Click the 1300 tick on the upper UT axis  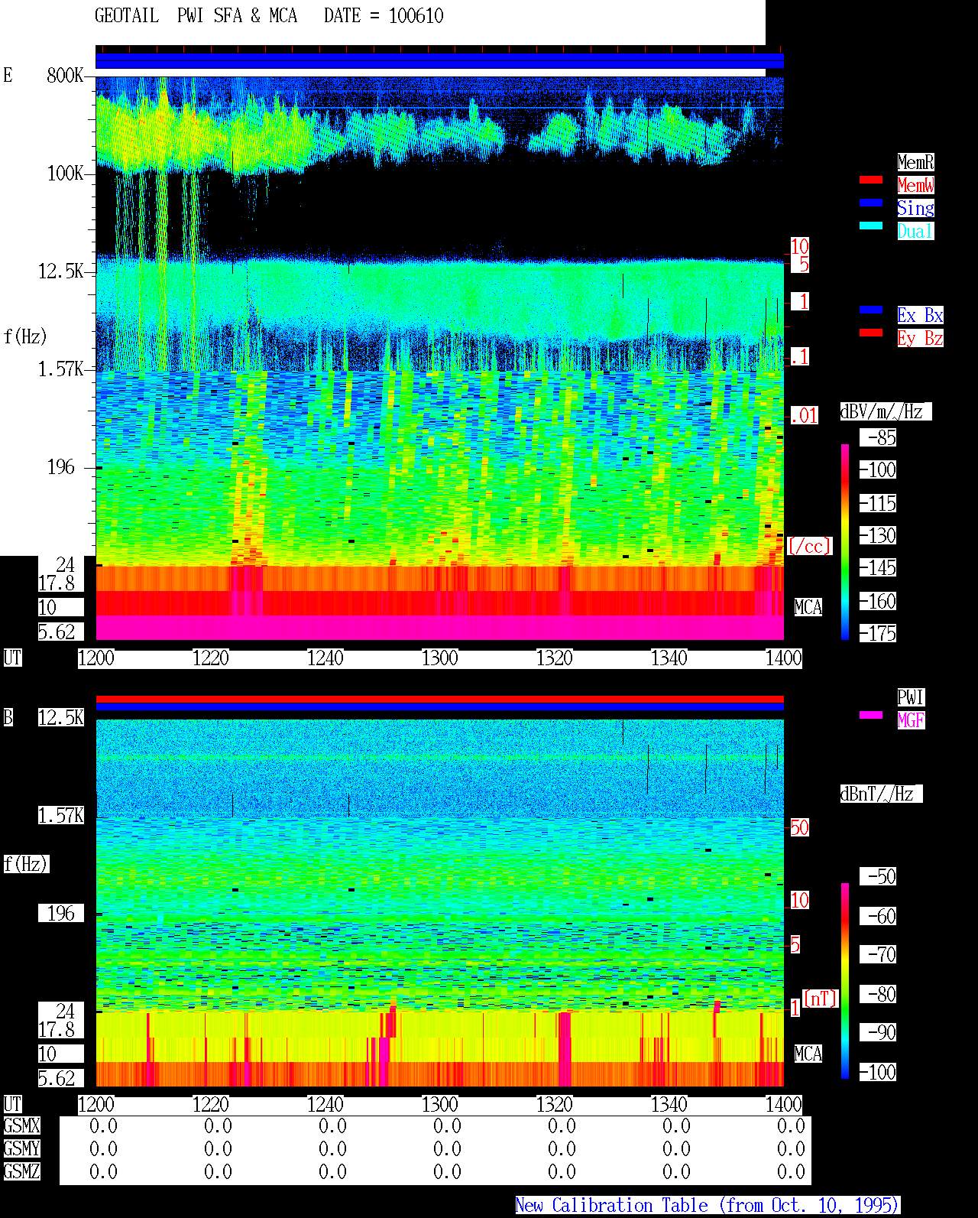440,658
